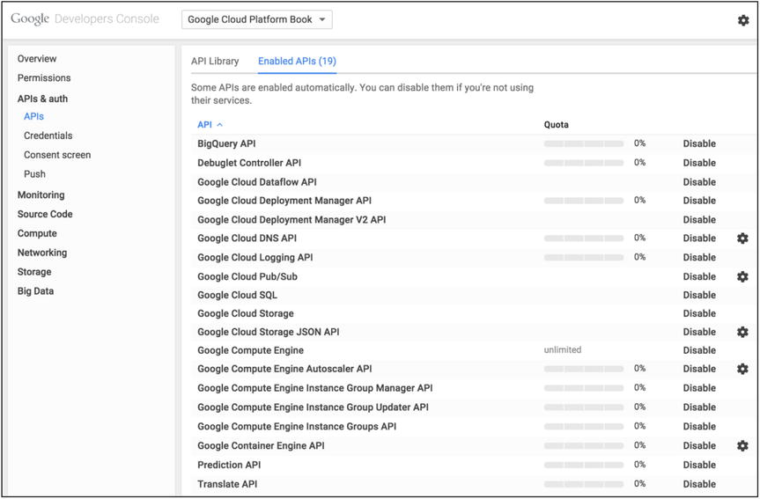Viewport: 760px width, 499px height.
Task: Collapse the APIs & auth section
Action: [42, 99]
